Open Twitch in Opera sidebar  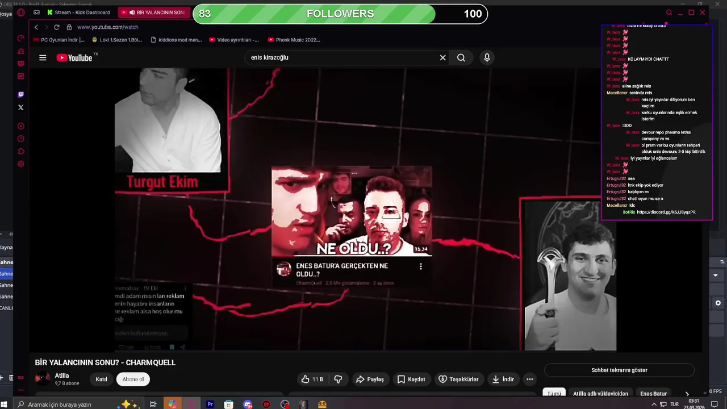pos(21,94)
